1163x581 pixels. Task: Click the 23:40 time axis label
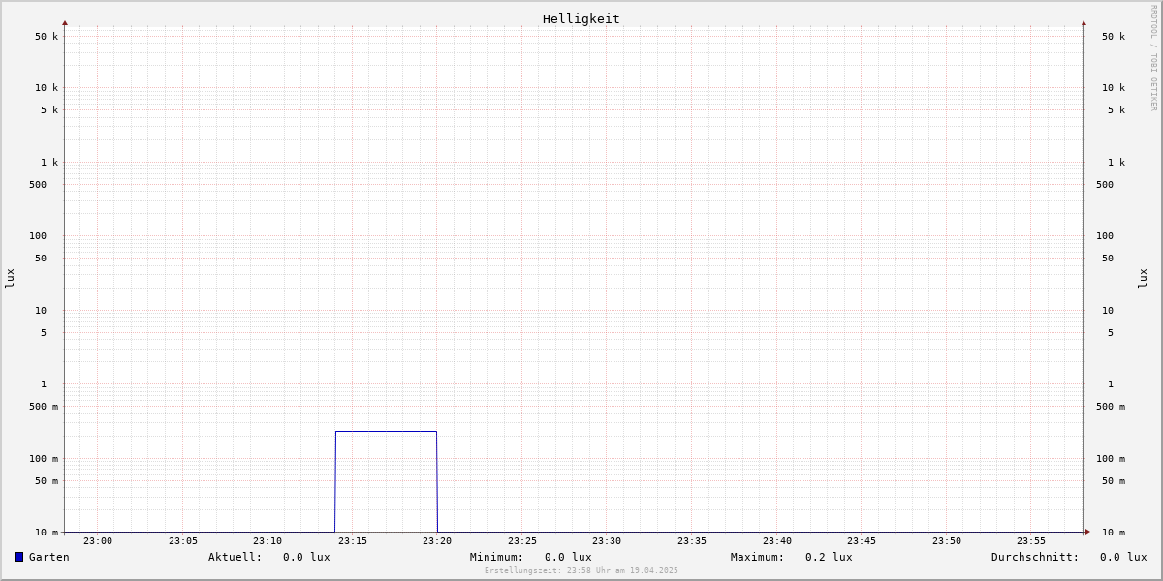coord(777,541)
